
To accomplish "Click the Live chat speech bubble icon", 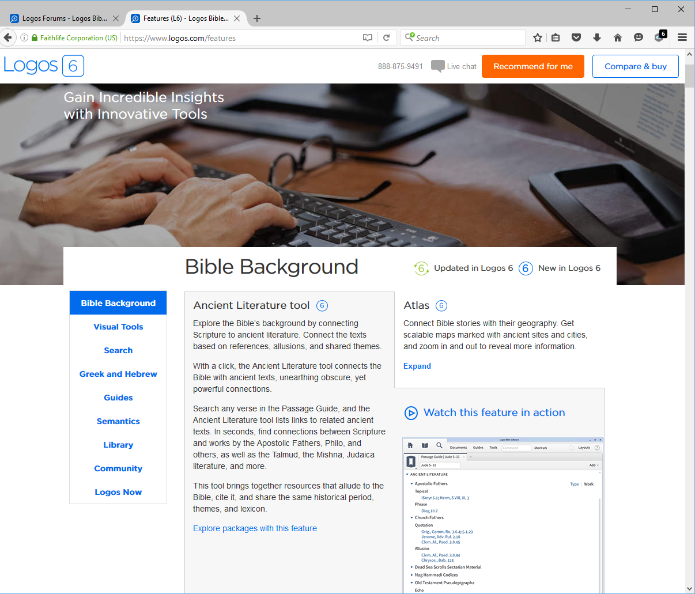I will click(438, 66).
